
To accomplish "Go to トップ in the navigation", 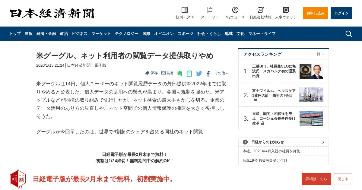I will pos(15,34).
